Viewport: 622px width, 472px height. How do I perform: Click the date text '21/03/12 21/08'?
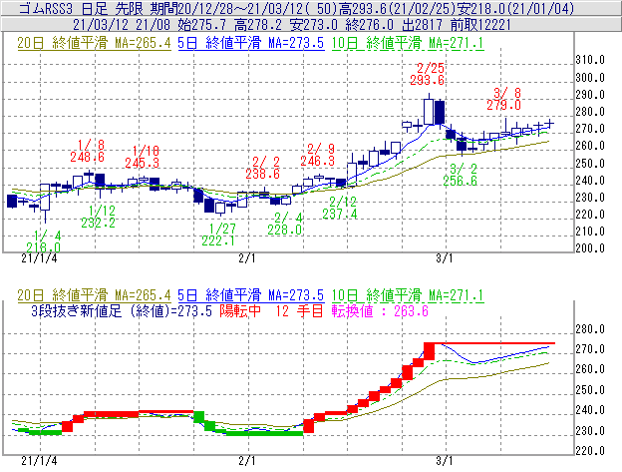coord(122,25)
